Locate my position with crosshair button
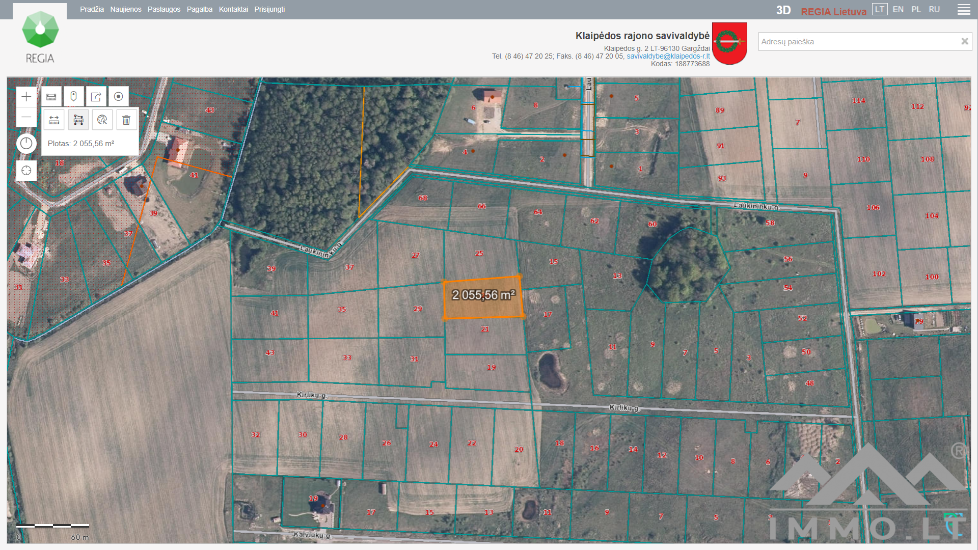This screenshot has width=978, height=550. click(x=26, y=171)
